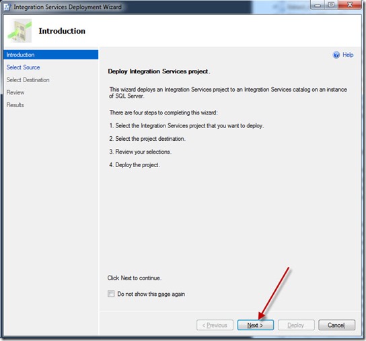Image resolution: width=366 pixels, height=341 pixels.
Task: Click step text '1. Select the Integration Services project'
Action: click(x=186, y=125)
